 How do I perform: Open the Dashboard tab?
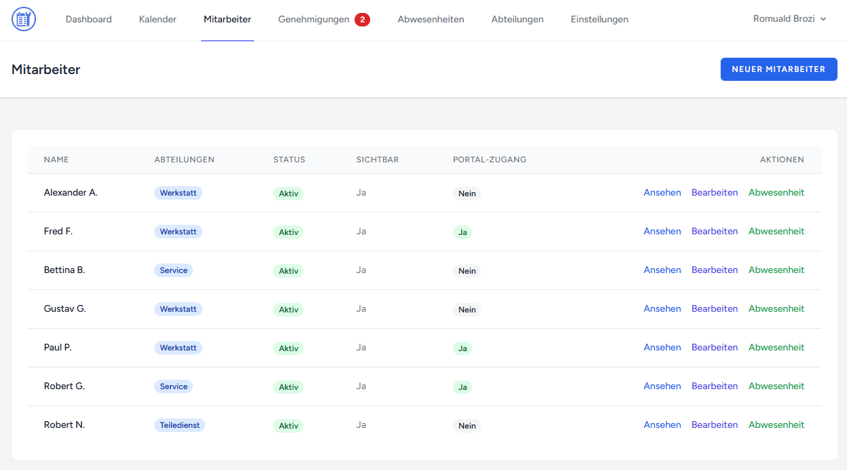pyautogui.click(x=88, y=19)
